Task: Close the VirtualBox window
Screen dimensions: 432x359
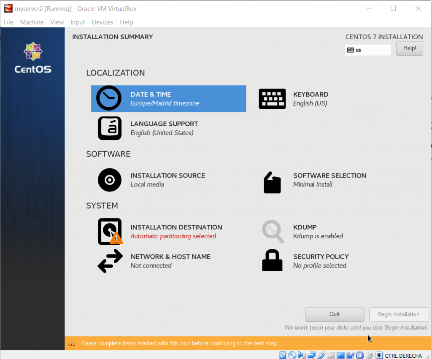Action: point(418,8)
